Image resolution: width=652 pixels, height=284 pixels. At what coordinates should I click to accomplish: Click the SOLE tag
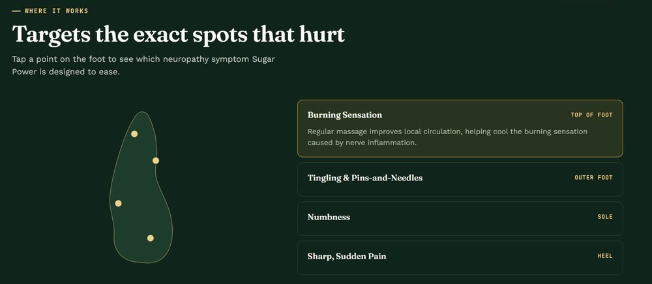pos(605,217)
